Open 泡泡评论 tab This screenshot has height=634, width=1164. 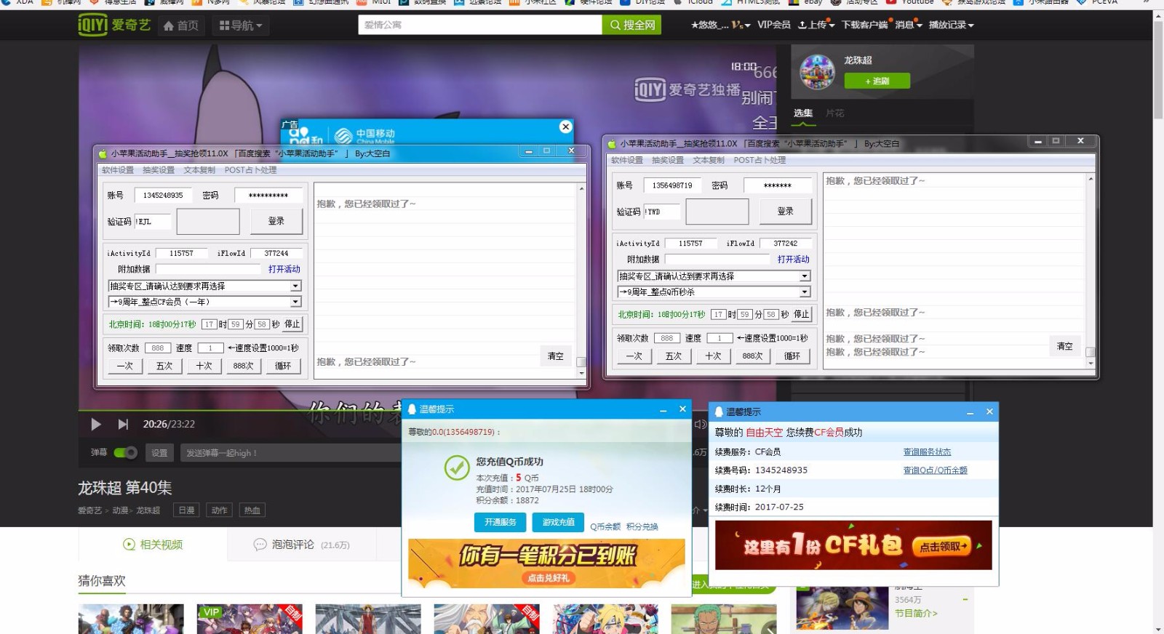tap(301, 545)
